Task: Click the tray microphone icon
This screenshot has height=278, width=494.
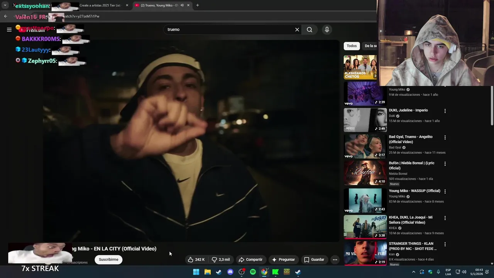Action: tap(438, 272)
